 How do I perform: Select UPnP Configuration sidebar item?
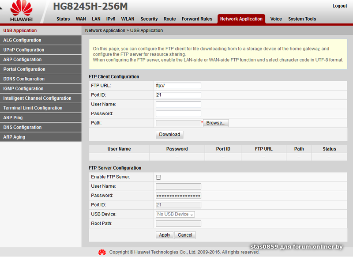coord(24,50)
